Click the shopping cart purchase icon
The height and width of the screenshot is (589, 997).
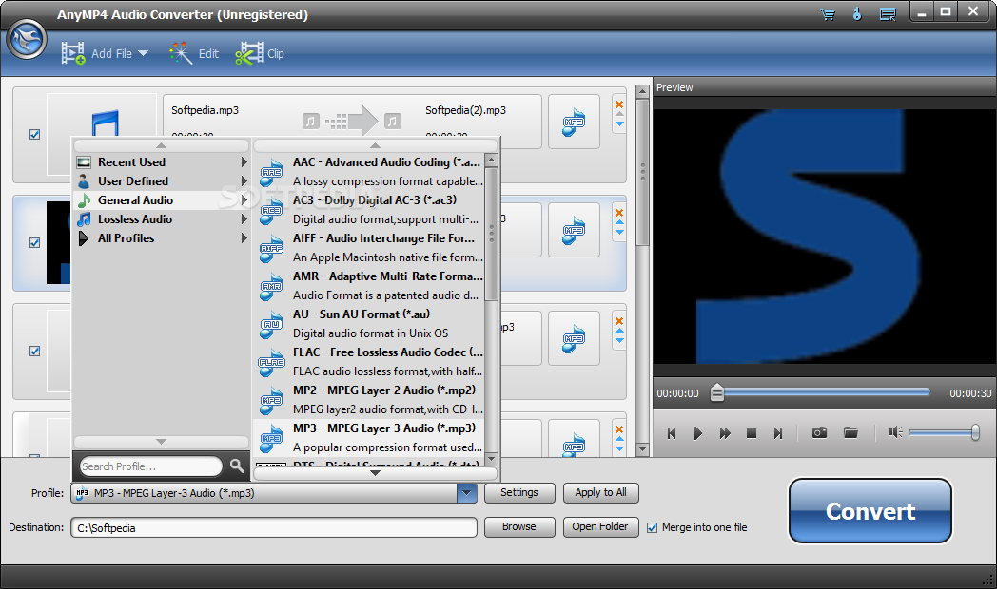828,14
